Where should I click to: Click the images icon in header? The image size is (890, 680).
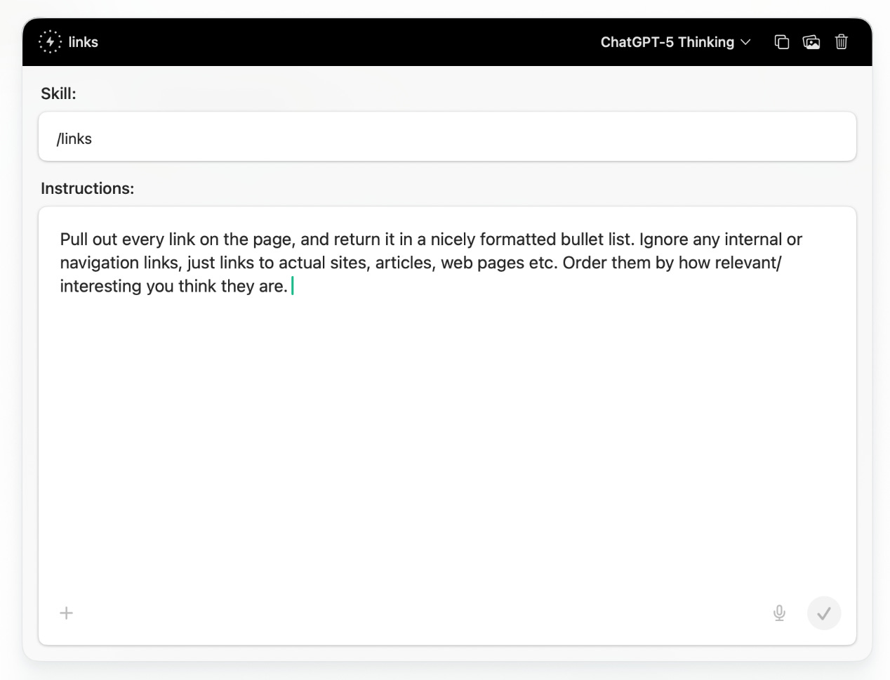coord(811,42)
